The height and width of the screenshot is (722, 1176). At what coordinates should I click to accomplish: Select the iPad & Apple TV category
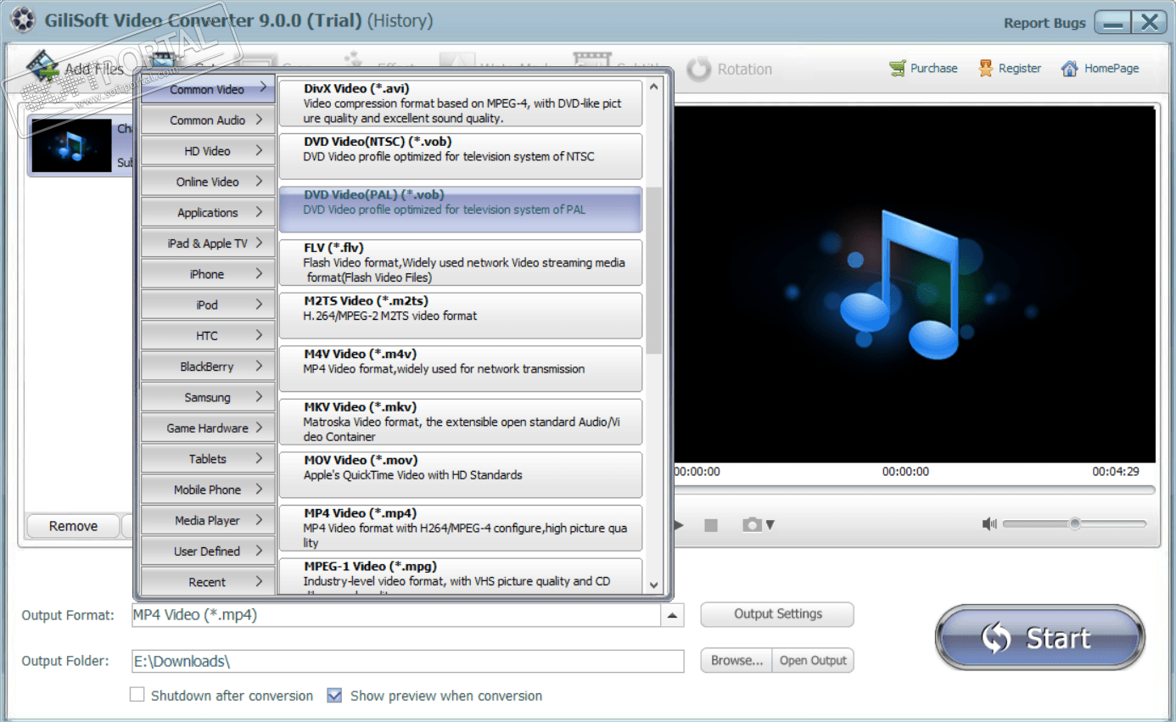208,243
